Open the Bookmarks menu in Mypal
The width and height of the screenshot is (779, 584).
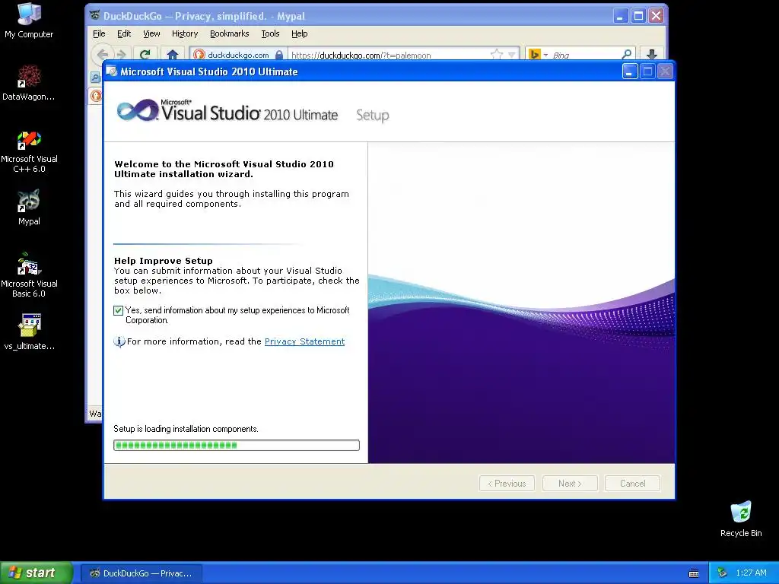(230, 33)
